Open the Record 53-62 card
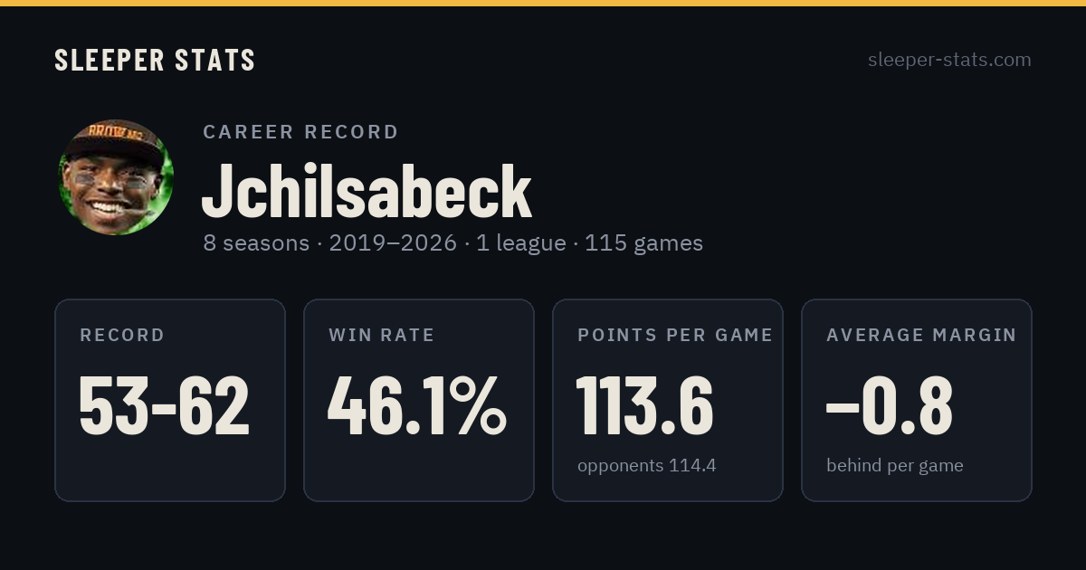The height and width of the screenshot is (570, 1086). pos(170,400)
